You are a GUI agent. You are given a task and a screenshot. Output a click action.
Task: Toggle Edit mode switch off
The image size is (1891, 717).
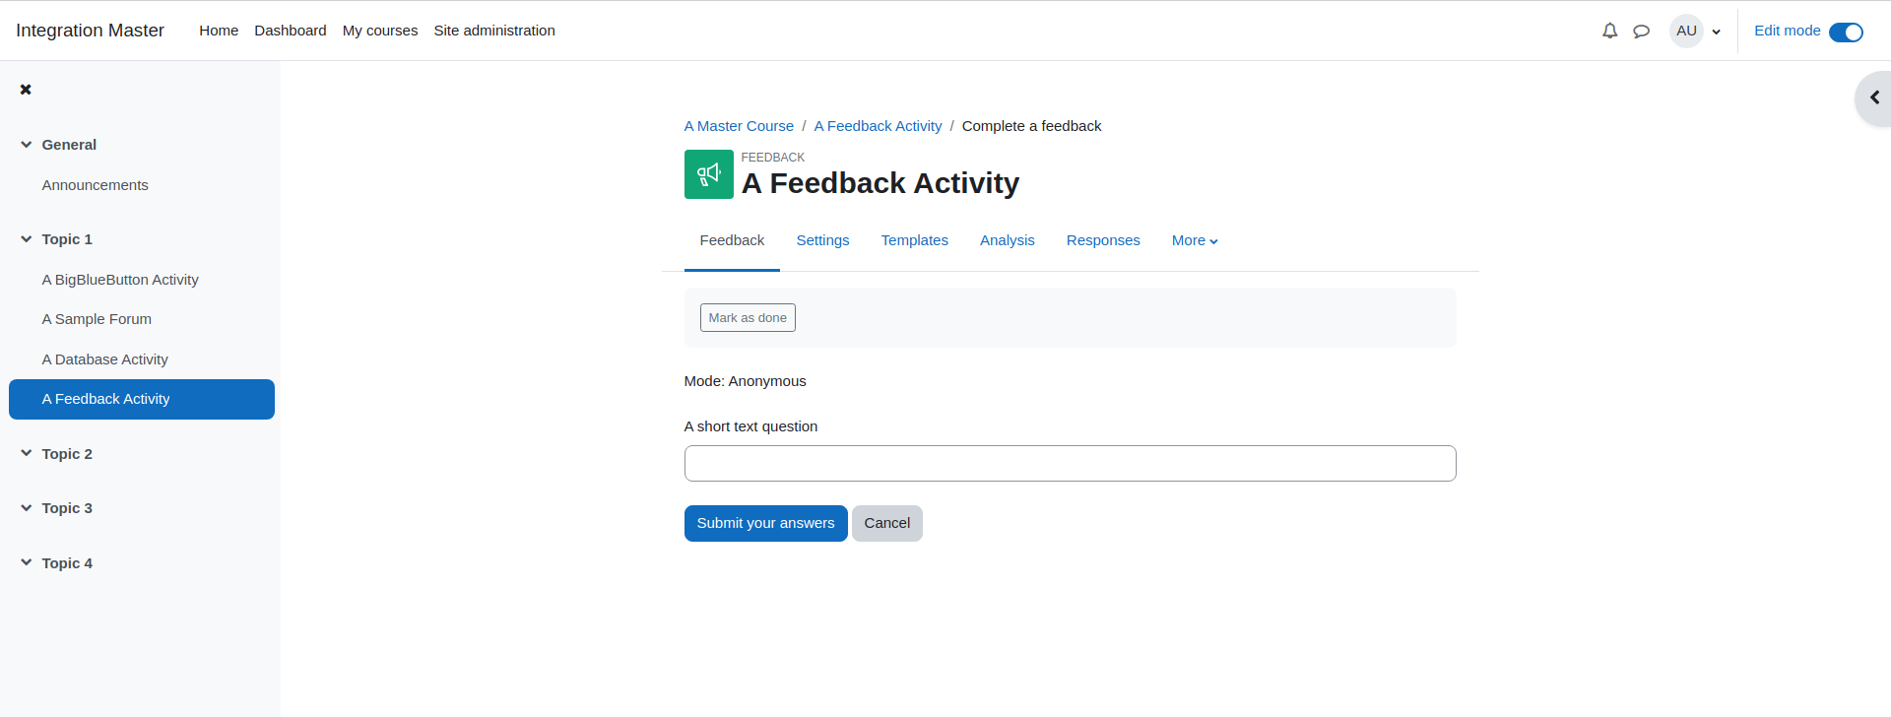(x=1846, y=32)
